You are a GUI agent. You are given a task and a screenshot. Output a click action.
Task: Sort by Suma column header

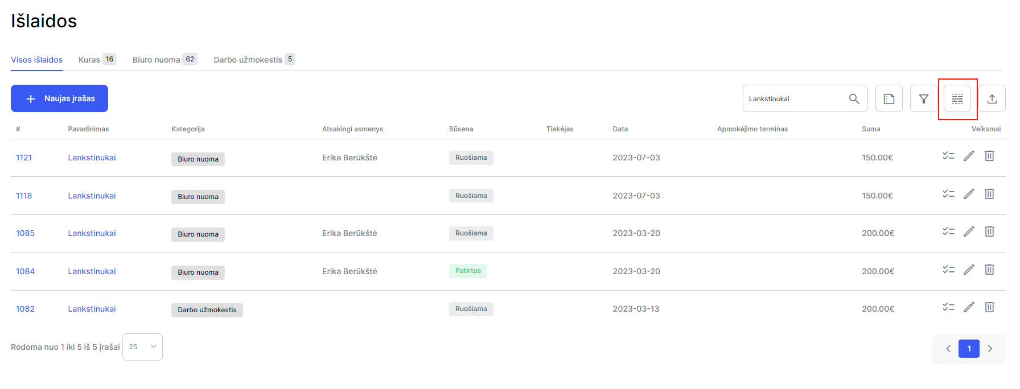[x=871, y=129]
